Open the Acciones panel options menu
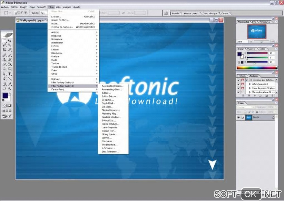 coord(276,76)
